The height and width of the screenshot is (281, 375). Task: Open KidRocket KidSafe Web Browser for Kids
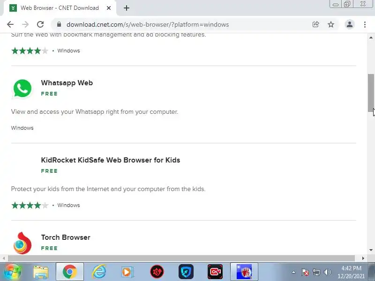coord(111,160)
